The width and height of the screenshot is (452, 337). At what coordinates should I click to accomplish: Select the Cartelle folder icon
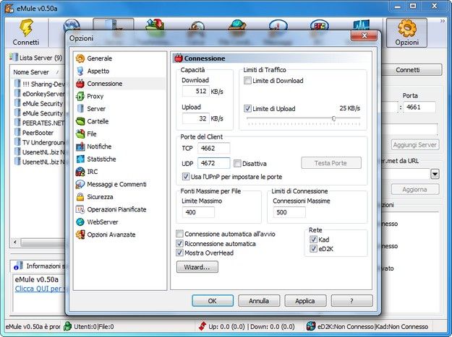(x=80, y=121)
